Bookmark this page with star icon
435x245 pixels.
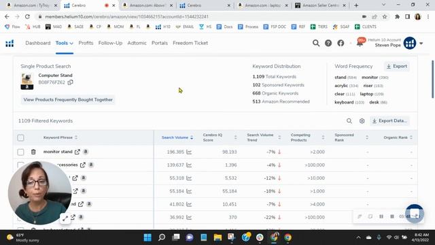click(385, 16)
